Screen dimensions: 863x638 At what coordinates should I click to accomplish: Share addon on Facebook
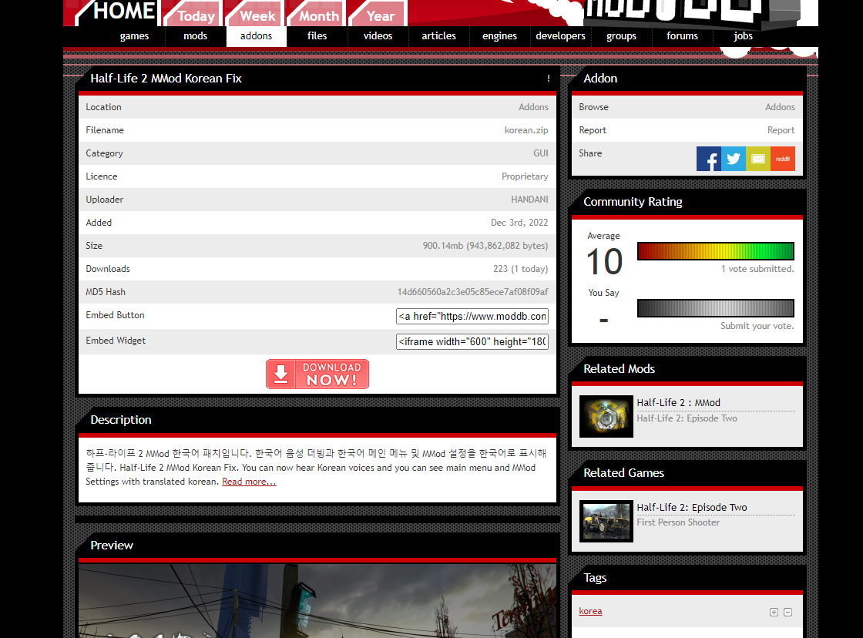click(x=708, y=159)
